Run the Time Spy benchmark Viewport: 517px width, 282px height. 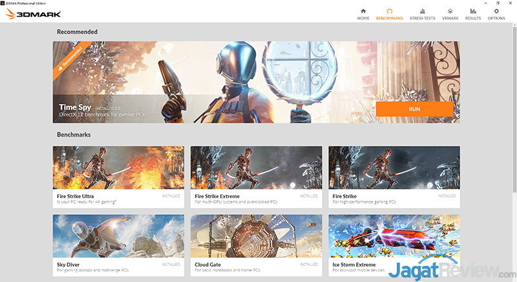click(414, 109)
